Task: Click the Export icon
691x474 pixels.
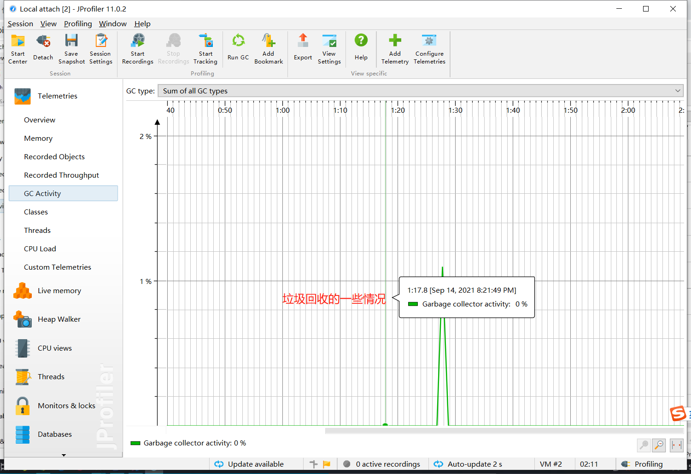Action: pos(303,48)
